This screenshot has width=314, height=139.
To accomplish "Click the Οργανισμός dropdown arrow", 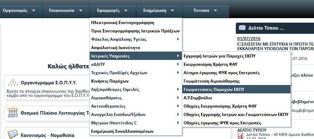I will (x=33, y=10).
